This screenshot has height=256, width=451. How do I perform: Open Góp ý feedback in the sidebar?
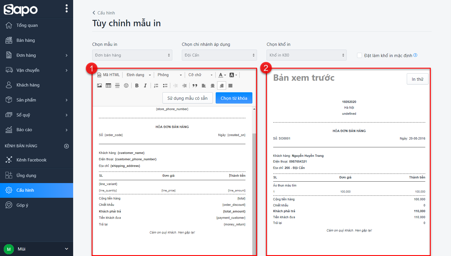point(36,205)
